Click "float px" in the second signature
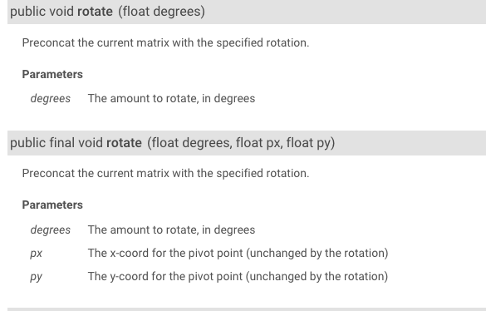486x311 pixels. [x=259, y=143]
